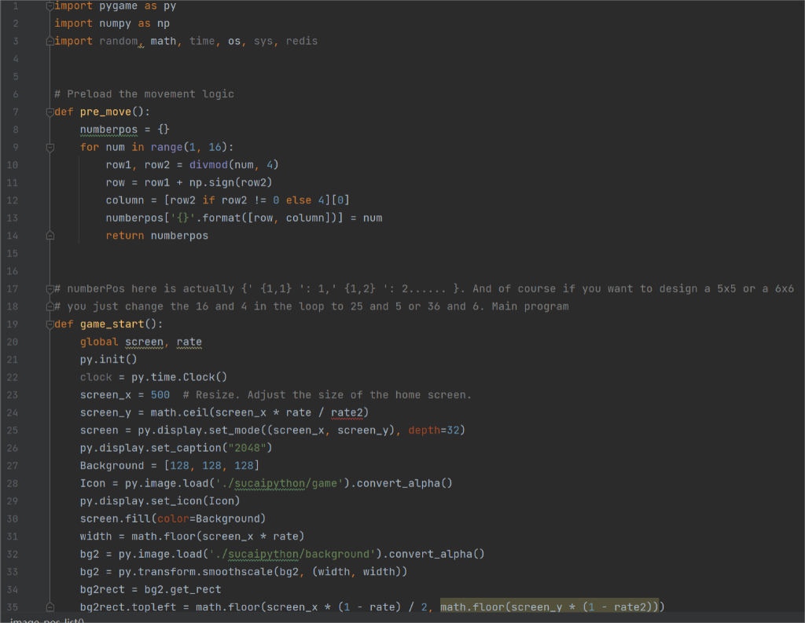
Task: Collapse the import block on line 1
Action: [x=50, y=5]
